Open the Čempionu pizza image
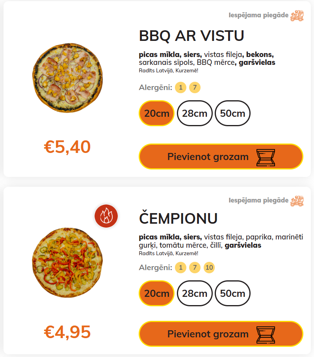Viewport: 314px width, 357px height. pos(67,261)
